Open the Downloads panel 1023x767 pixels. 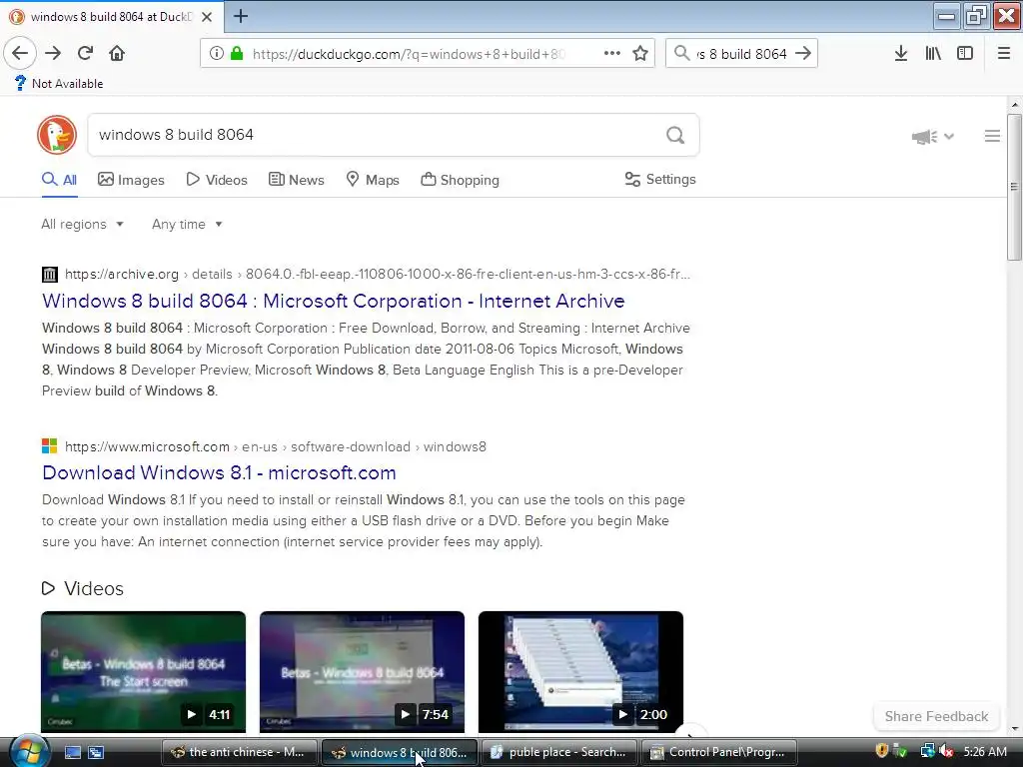901,54
